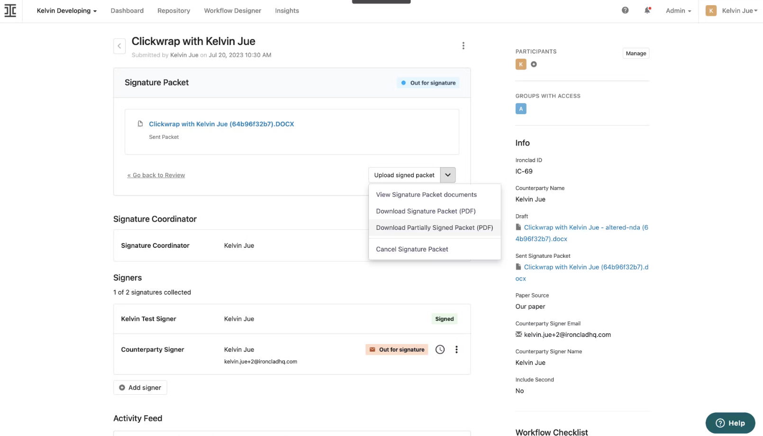Click the Workflow Checklist heading
Image resolution: width=763 pixels, height=436 pixels.
pos(552,432)
